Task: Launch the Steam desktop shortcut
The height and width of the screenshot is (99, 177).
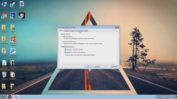Action: click(x=13, y=5)
